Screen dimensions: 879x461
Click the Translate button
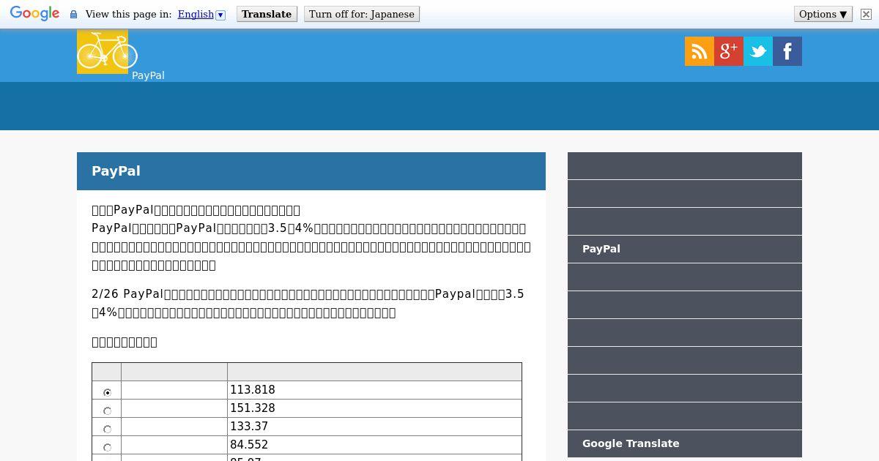tap(267, 14)
